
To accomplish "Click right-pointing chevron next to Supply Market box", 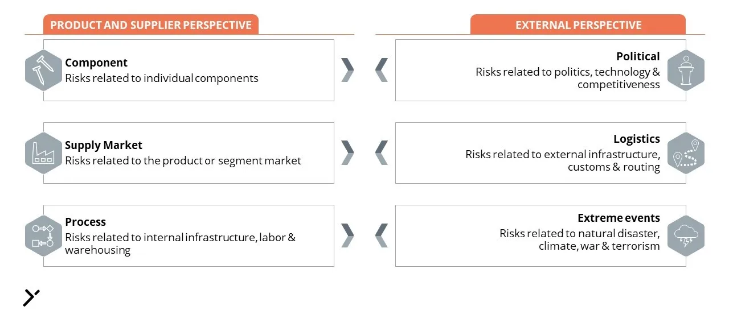I will pyautogui.click(x=347, y=152).
